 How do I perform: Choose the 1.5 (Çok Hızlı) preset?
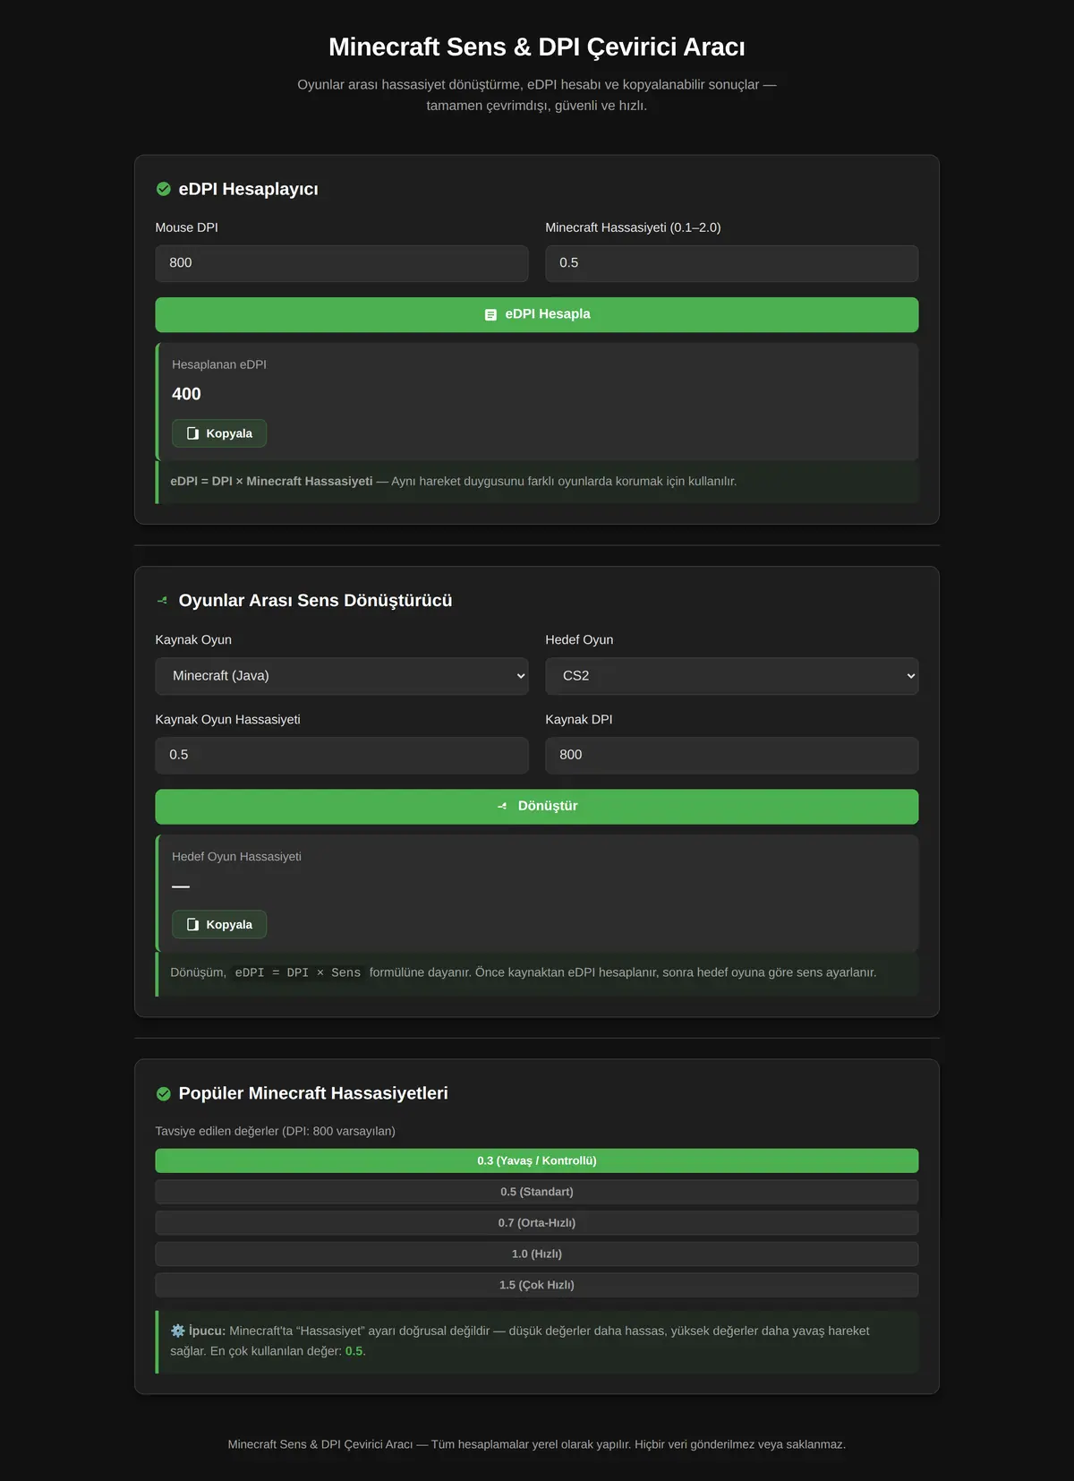[x=537, y=1285]
